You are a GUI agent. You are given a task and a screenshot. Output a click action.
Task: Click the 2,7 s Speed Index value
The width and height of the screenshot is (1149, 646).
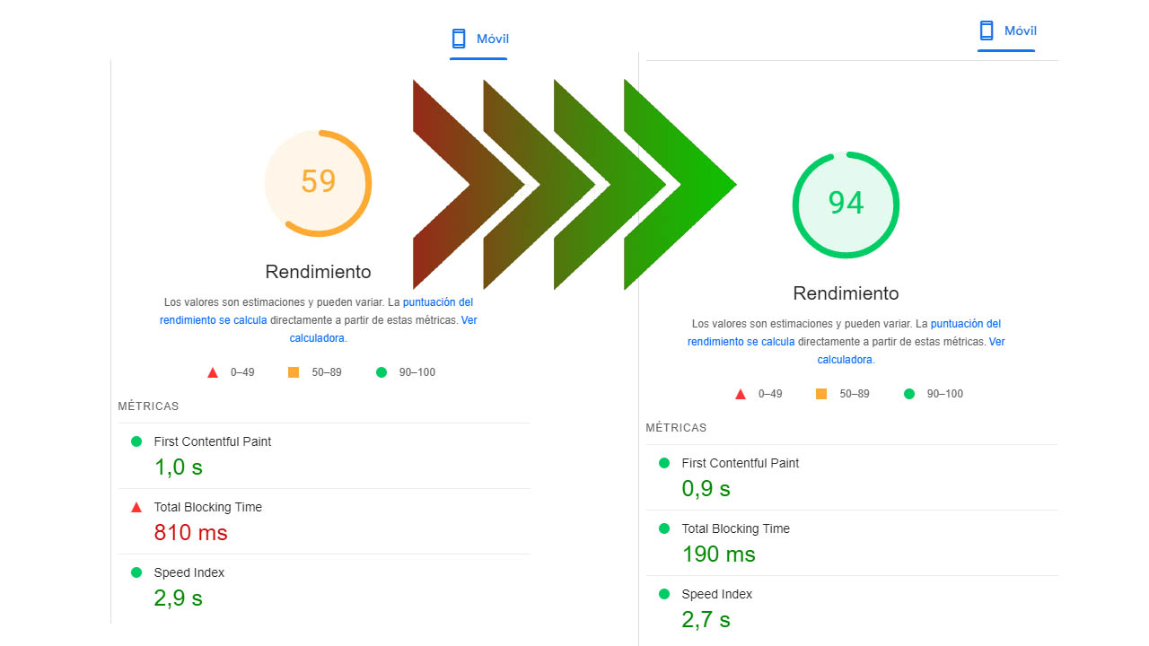[x=706, y=620]
